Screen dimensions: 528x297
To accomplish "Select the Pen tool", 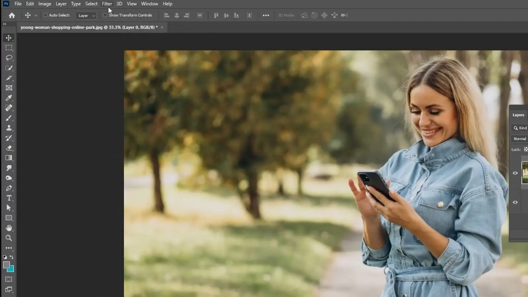I will pos(9,188).
